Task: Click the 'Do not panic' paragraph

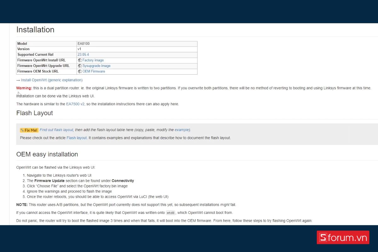Action: click(164, 220)
